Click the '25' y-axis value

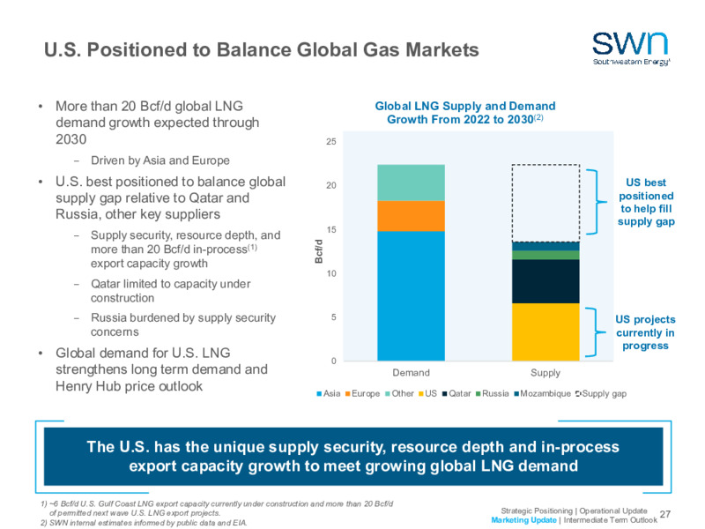pyautogui.click(x=331, y=142)
